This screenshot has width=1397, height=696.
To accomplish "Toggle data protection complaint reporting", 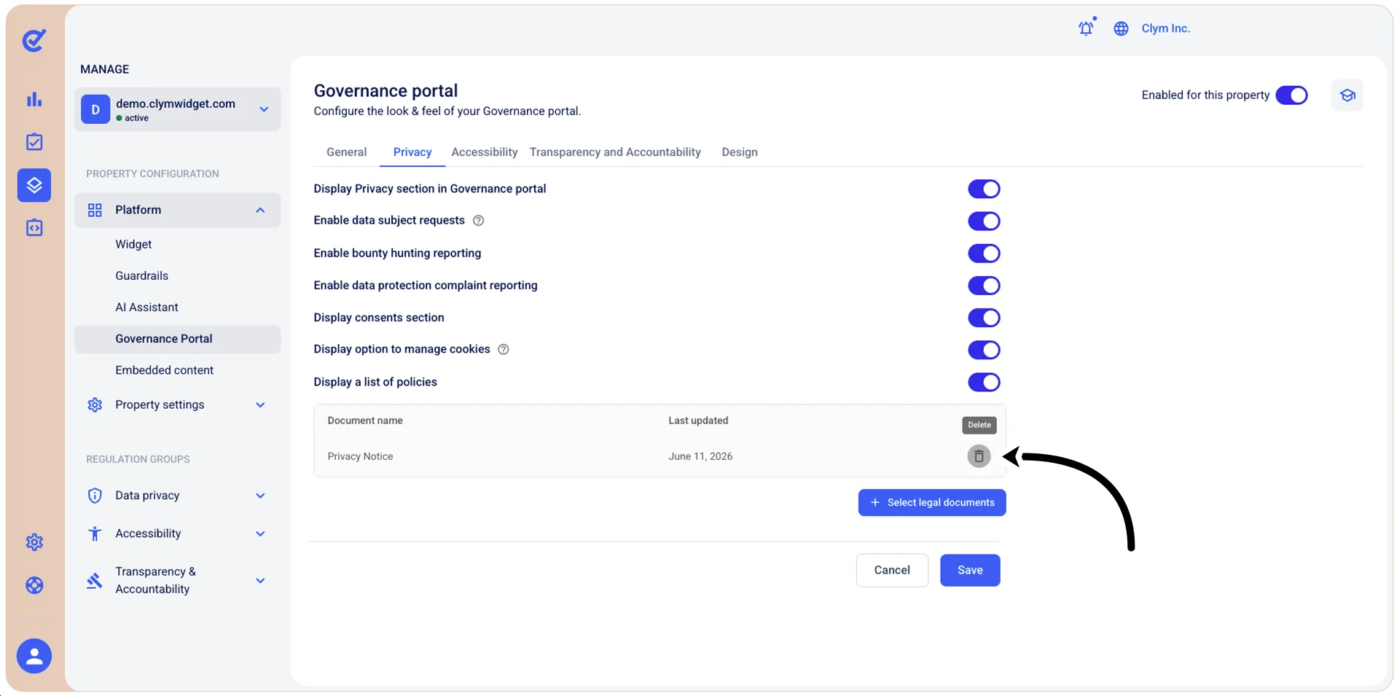I will click(984, 286).
